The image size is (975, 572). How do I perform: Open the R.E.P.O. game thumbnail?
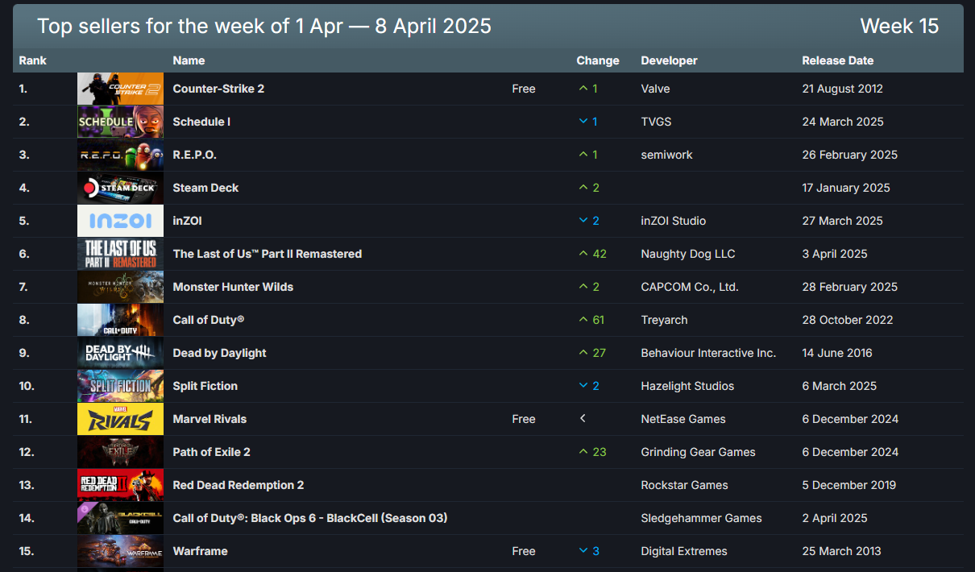tap(120, 155)
